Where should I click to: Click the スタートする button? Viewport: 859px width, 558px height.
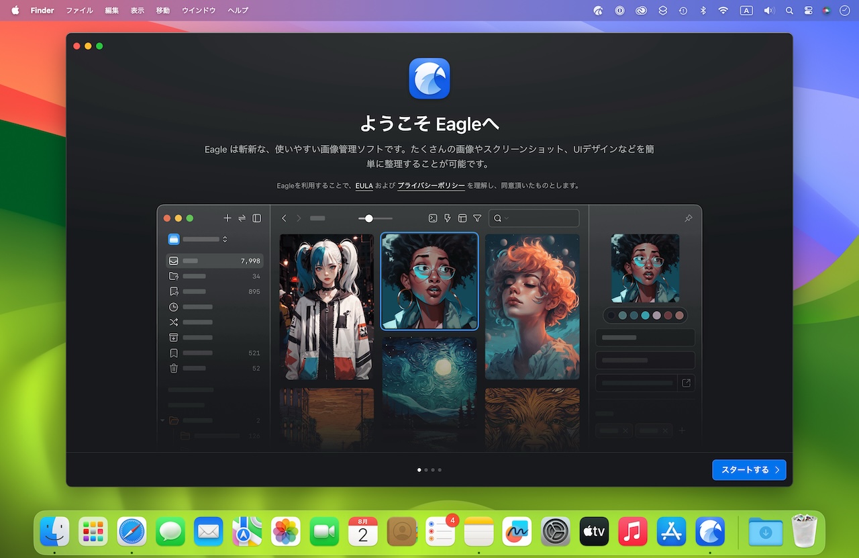749,470
